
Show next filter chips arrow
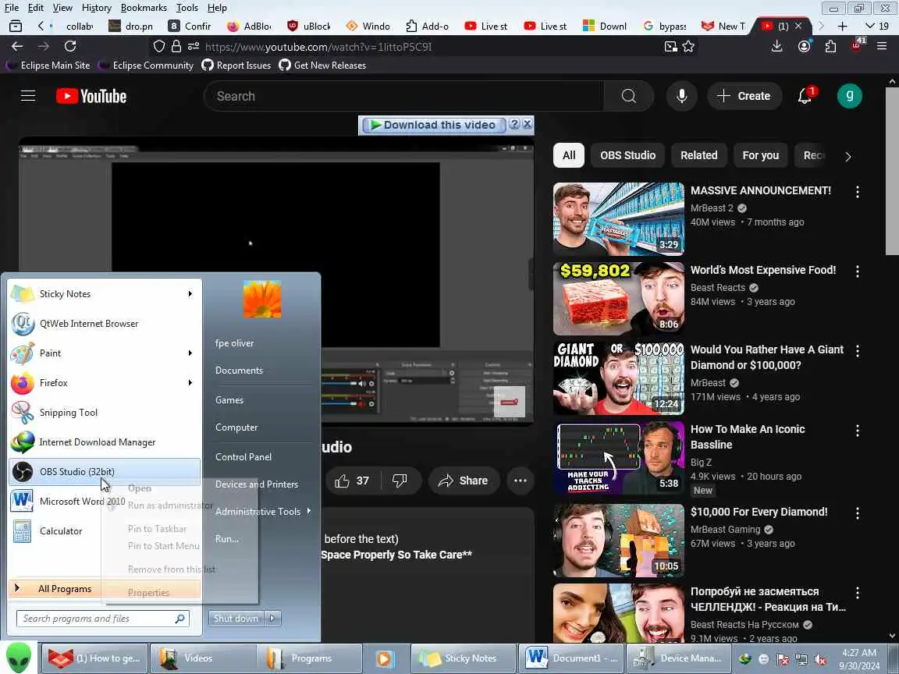(x=848, y=157)
